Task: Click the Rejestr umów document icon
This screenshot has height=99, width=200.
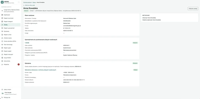Action: pyautogui.click(x=2, y=35)
